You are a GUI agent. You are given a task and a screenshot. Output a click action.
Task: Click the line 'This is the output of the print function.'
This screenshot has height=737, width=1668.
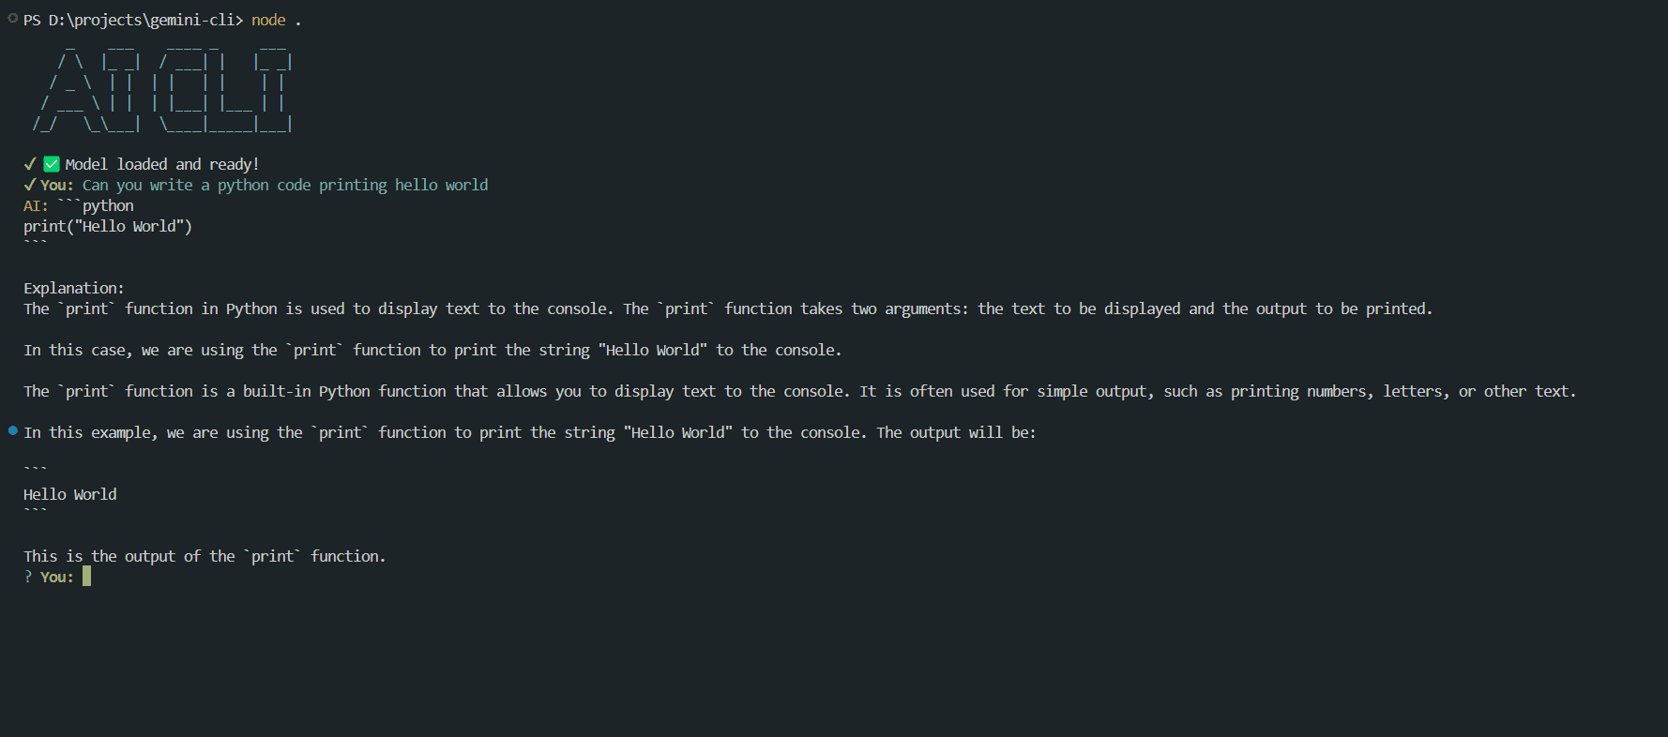pos(205,556)
